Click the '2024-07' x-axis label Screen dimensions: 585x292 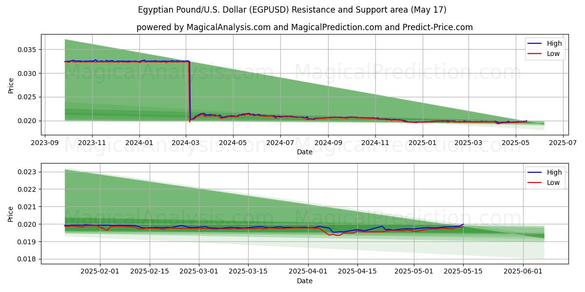tap(280, 143)
